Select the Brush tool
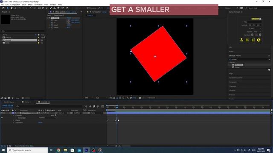 [x=51, y=8]
